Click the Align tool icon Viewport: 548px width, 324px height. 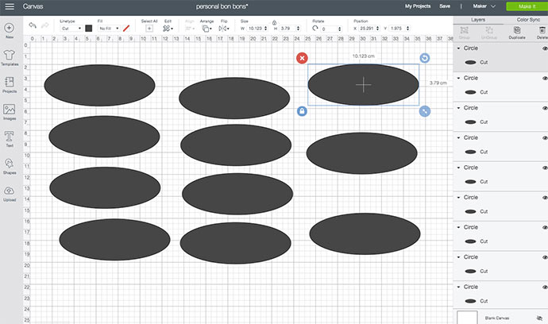[189, 29]
